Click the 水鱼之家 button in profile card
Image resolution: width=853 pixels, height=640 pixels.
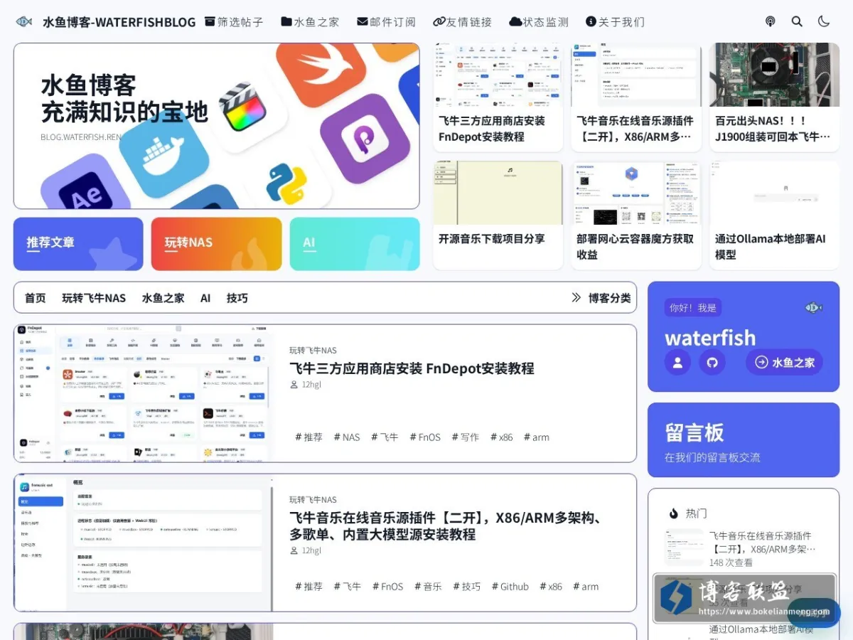[x=784, y=363]
